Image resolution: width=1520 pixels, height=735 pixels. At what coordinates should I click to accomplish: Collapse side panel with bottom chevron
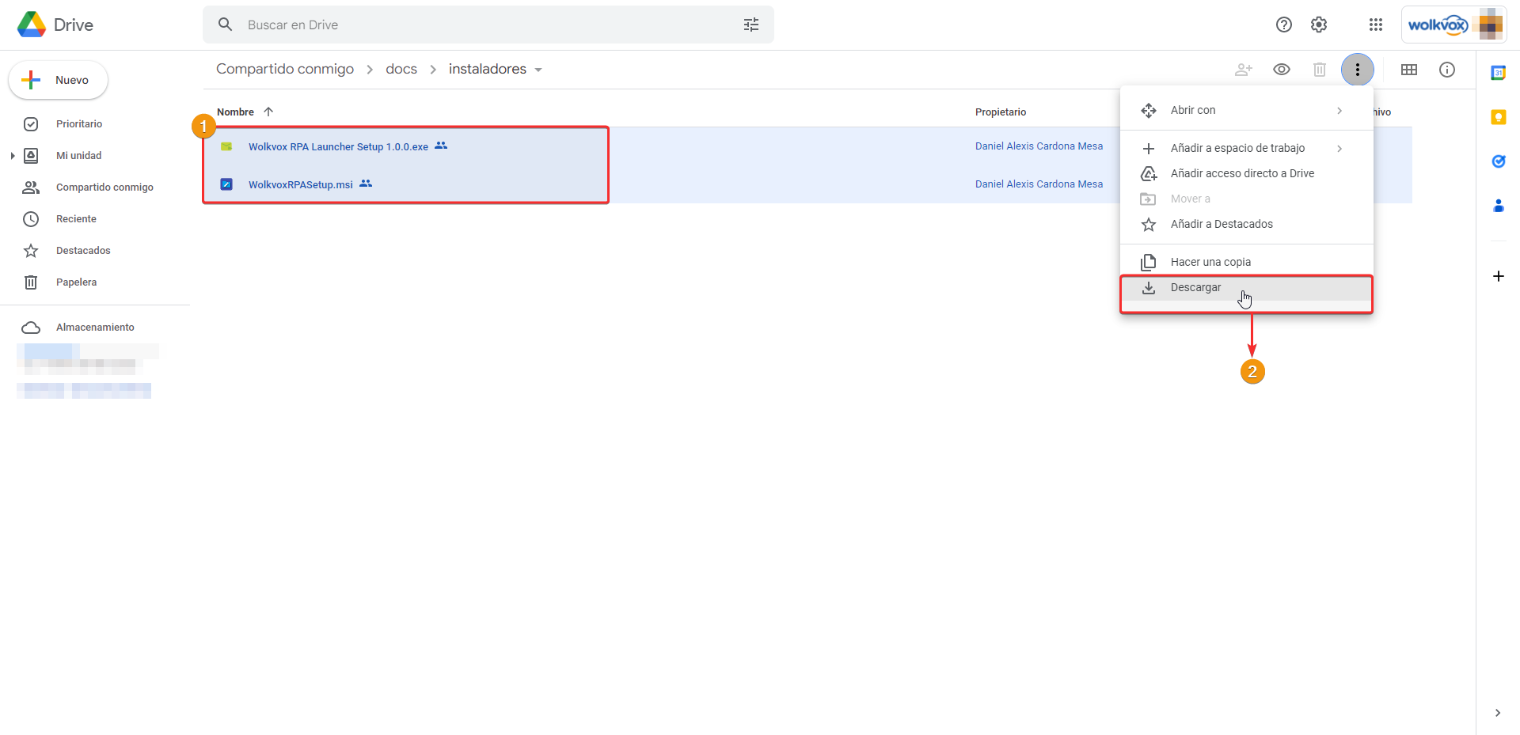point(1498,713)
